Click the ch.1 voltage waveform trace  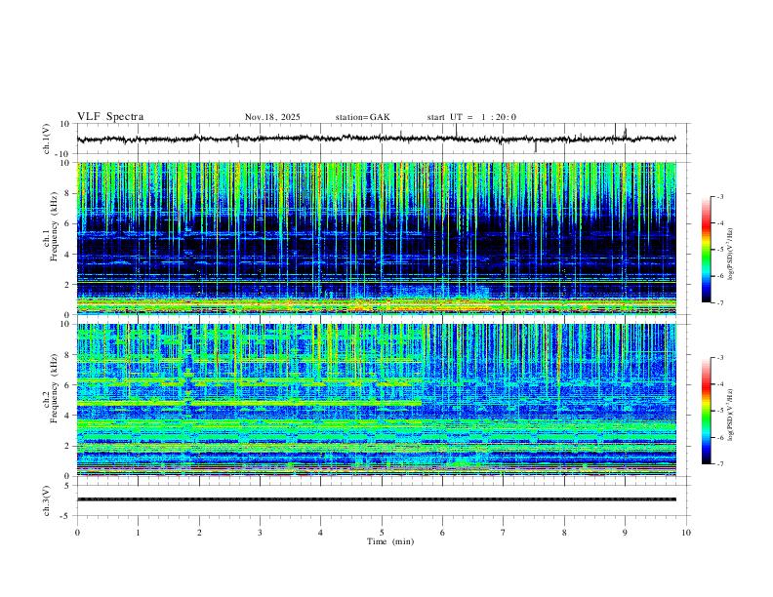pyautogui.click(x=376, y=139)
